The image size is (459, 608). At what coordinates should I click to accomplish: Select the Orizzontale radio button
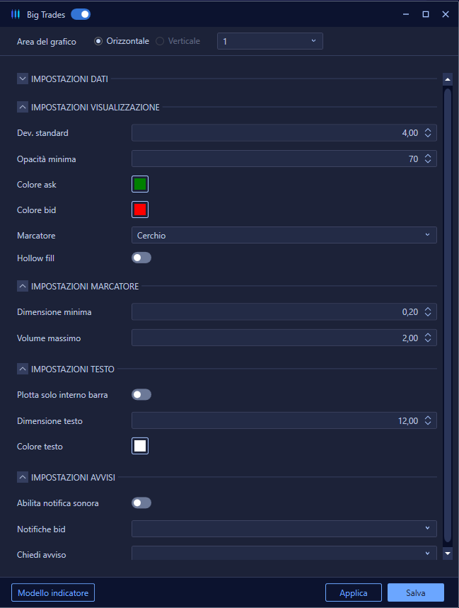click(98, 41)
